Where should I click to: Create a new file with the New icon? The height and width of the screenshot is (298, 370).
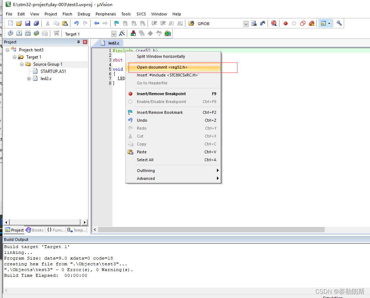[11, 23]
